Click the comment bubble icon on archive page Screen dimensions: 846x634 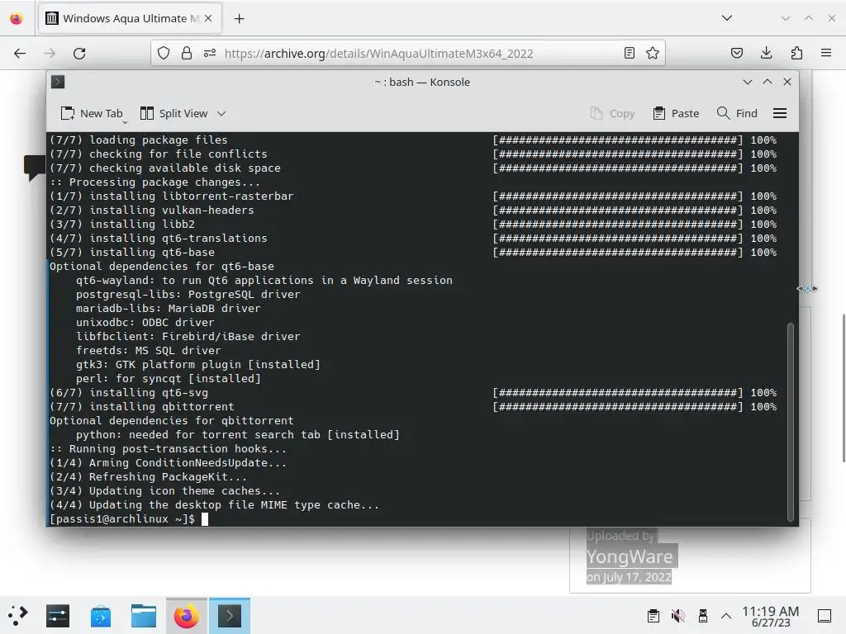[35, 167]
